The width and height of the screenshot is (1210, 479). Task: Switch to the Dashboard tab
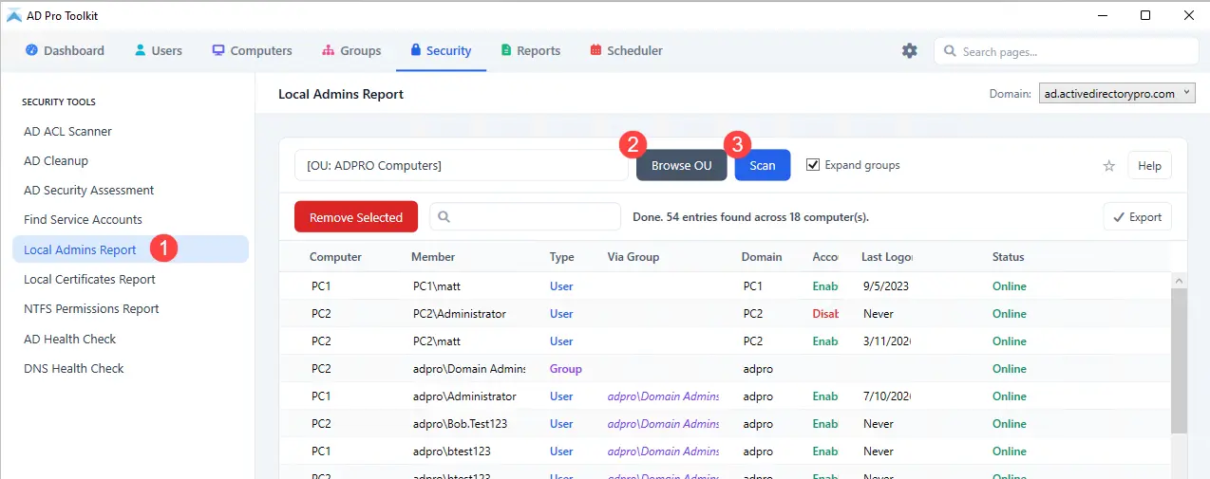(65, 50)
